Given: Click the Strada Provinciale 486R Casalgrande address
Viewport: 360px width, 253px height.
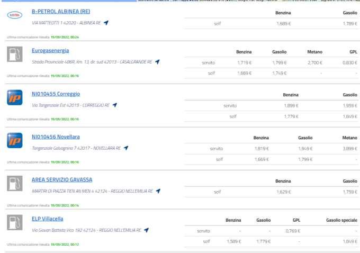Looking at the screenshot, I should [92, 62].
